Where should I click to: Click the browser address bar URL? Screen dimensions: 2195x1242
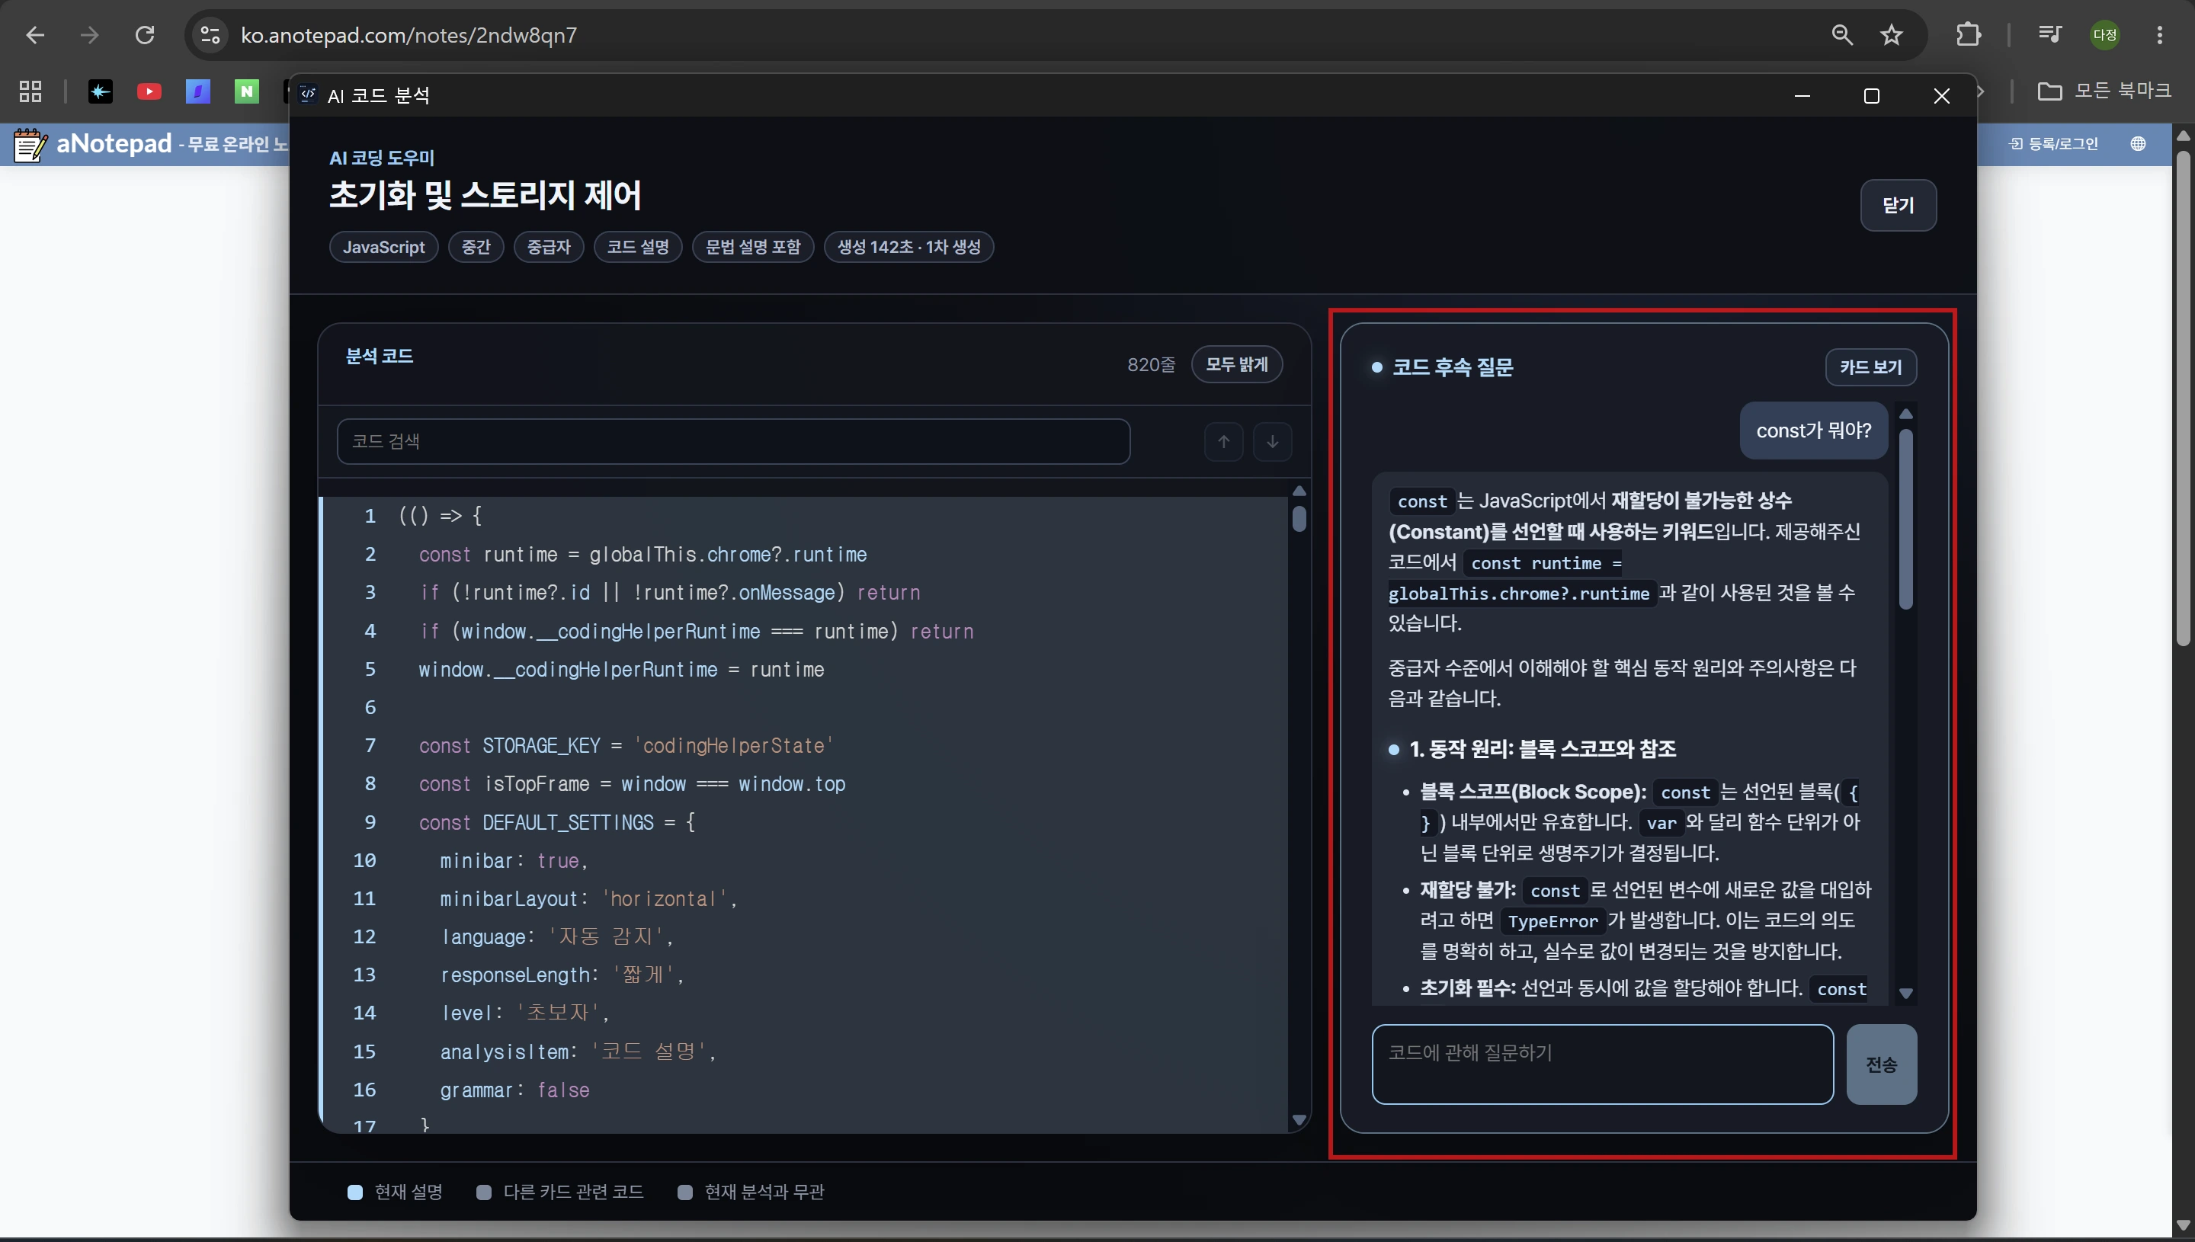[x=409, y=35]
